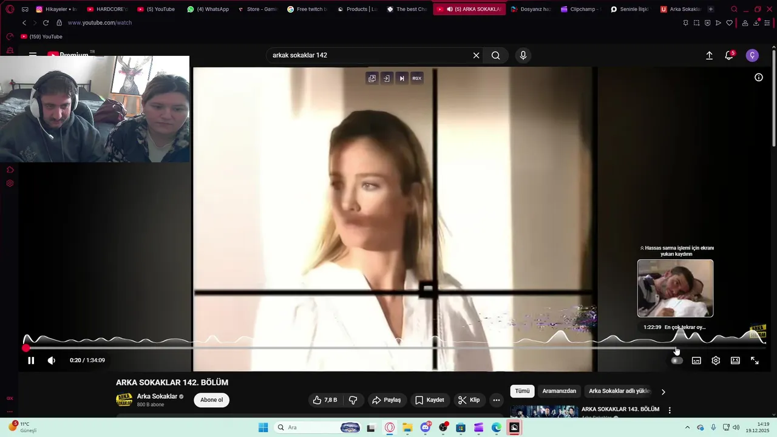This screenshot has height=437, width=777.
Task: Open ARKA SOKAKLAR 143. BÖLÜM video
Action: point(620,410)
